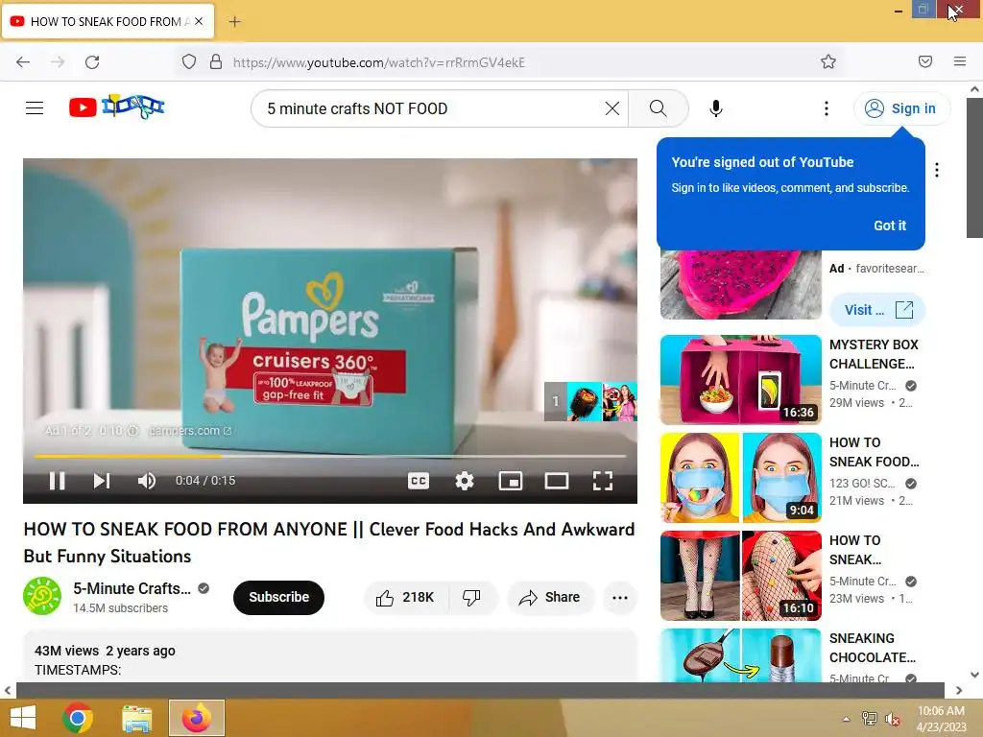
Task: Open the ad's three-dot options menu
Action: click(937, 170)
